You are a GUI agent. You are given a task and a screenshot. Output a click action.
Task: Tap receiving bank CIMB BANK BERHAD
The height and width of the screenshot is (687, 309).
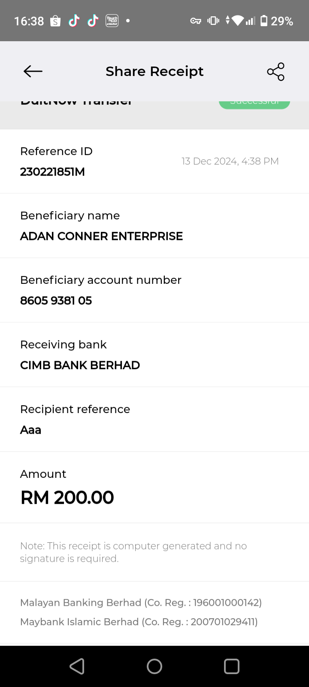[x=80, y=365]
